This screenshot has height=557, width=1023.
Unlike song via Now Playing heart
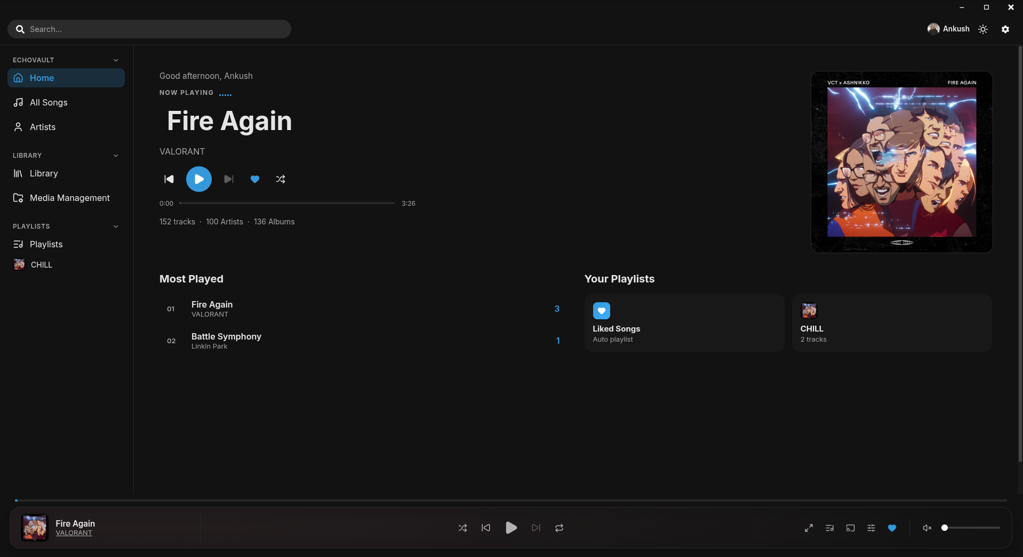click(x=255, y=179)
